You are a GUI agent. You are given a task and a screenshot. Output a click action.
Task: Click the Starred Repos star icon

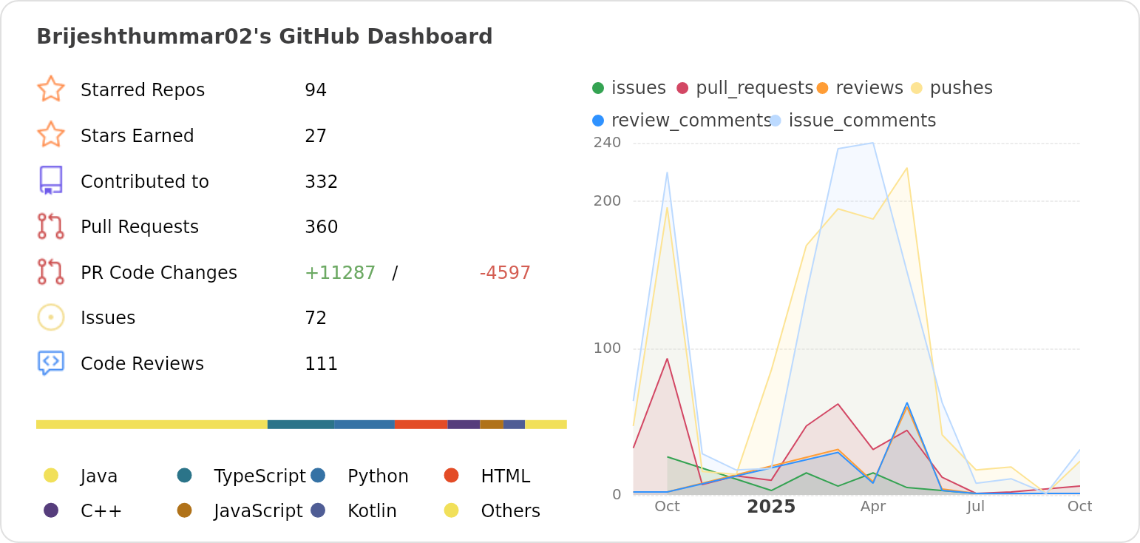[x=50, y=90]
